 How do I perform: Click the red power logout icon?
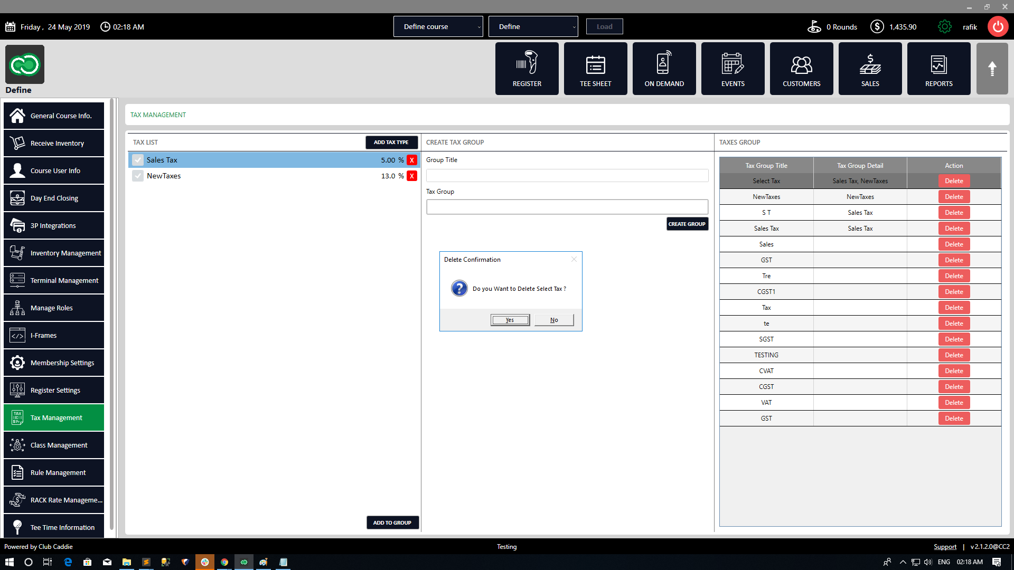click(998, 26)
